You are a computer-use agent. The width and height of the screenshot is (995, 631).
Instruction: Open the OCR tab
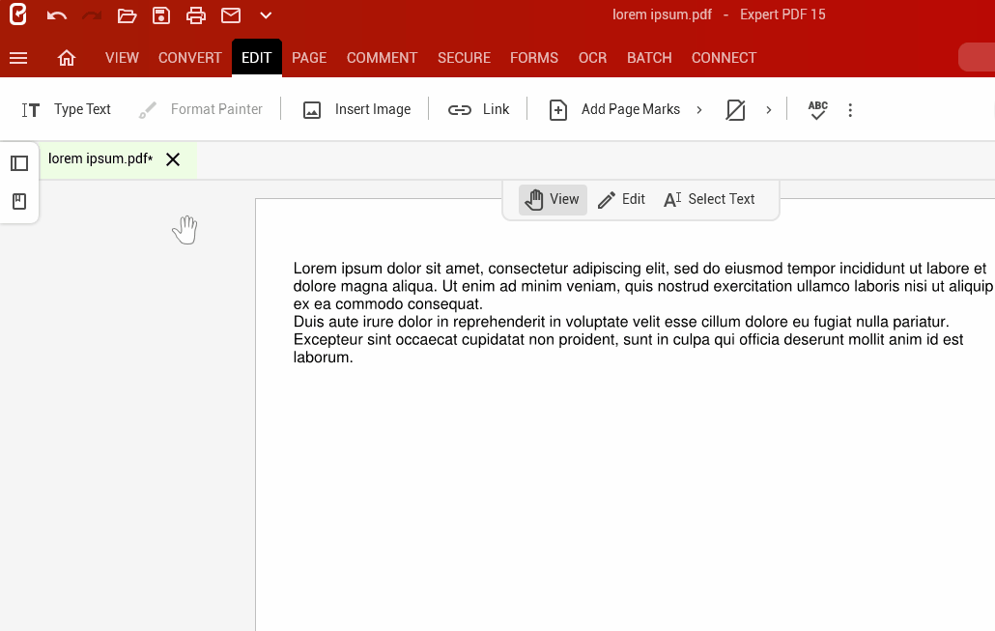coord(593,58)
